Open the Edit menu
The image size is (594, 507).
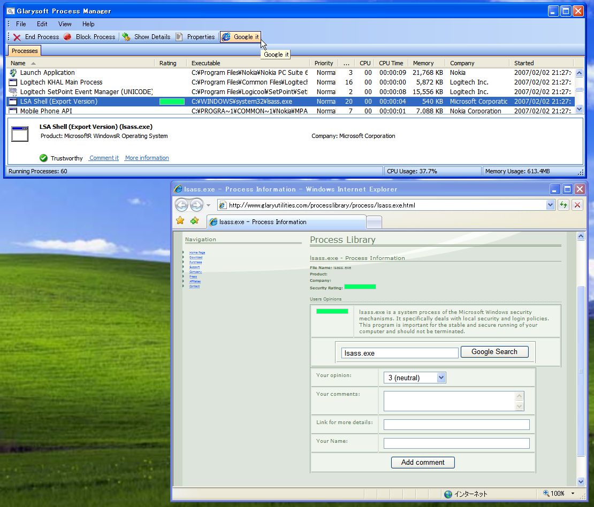coord(42,24)
